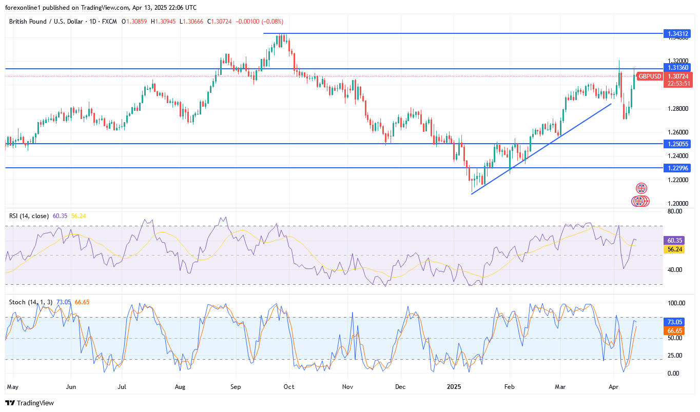Screen dimensions: 700x412
Task: Select the 1.34312 price level label
Action: click(x=677, y=33)
